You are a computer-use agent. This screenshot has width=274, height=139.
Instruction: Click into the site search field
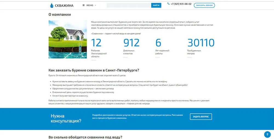pos(129,5)
